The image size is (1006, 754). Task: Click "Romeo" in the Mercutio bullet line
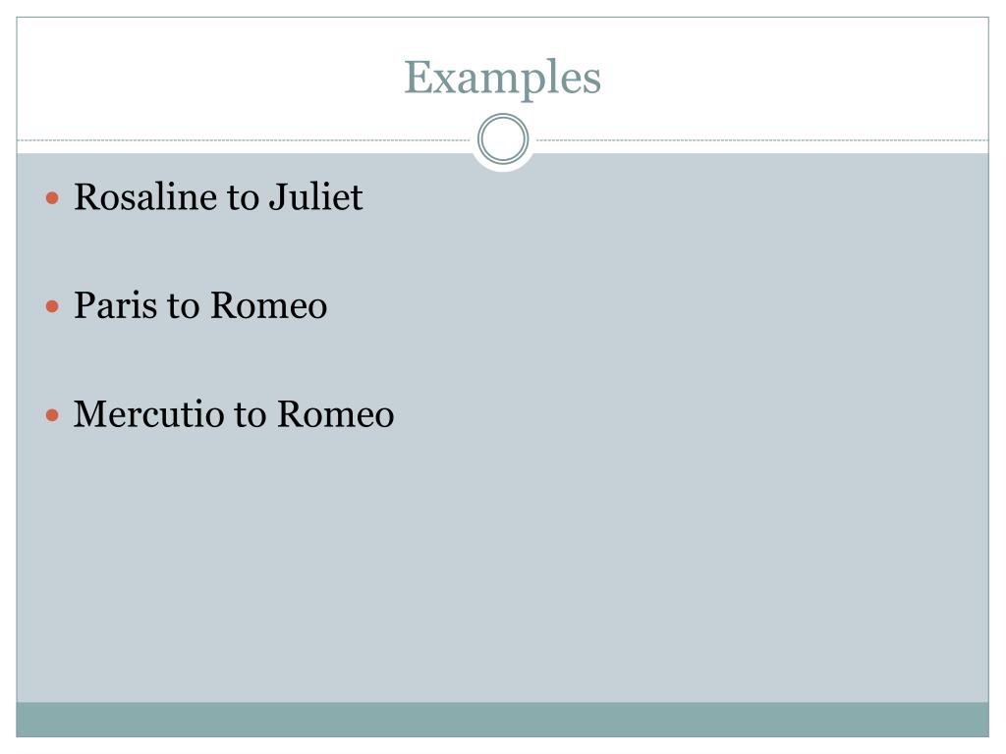coord(336,414)
